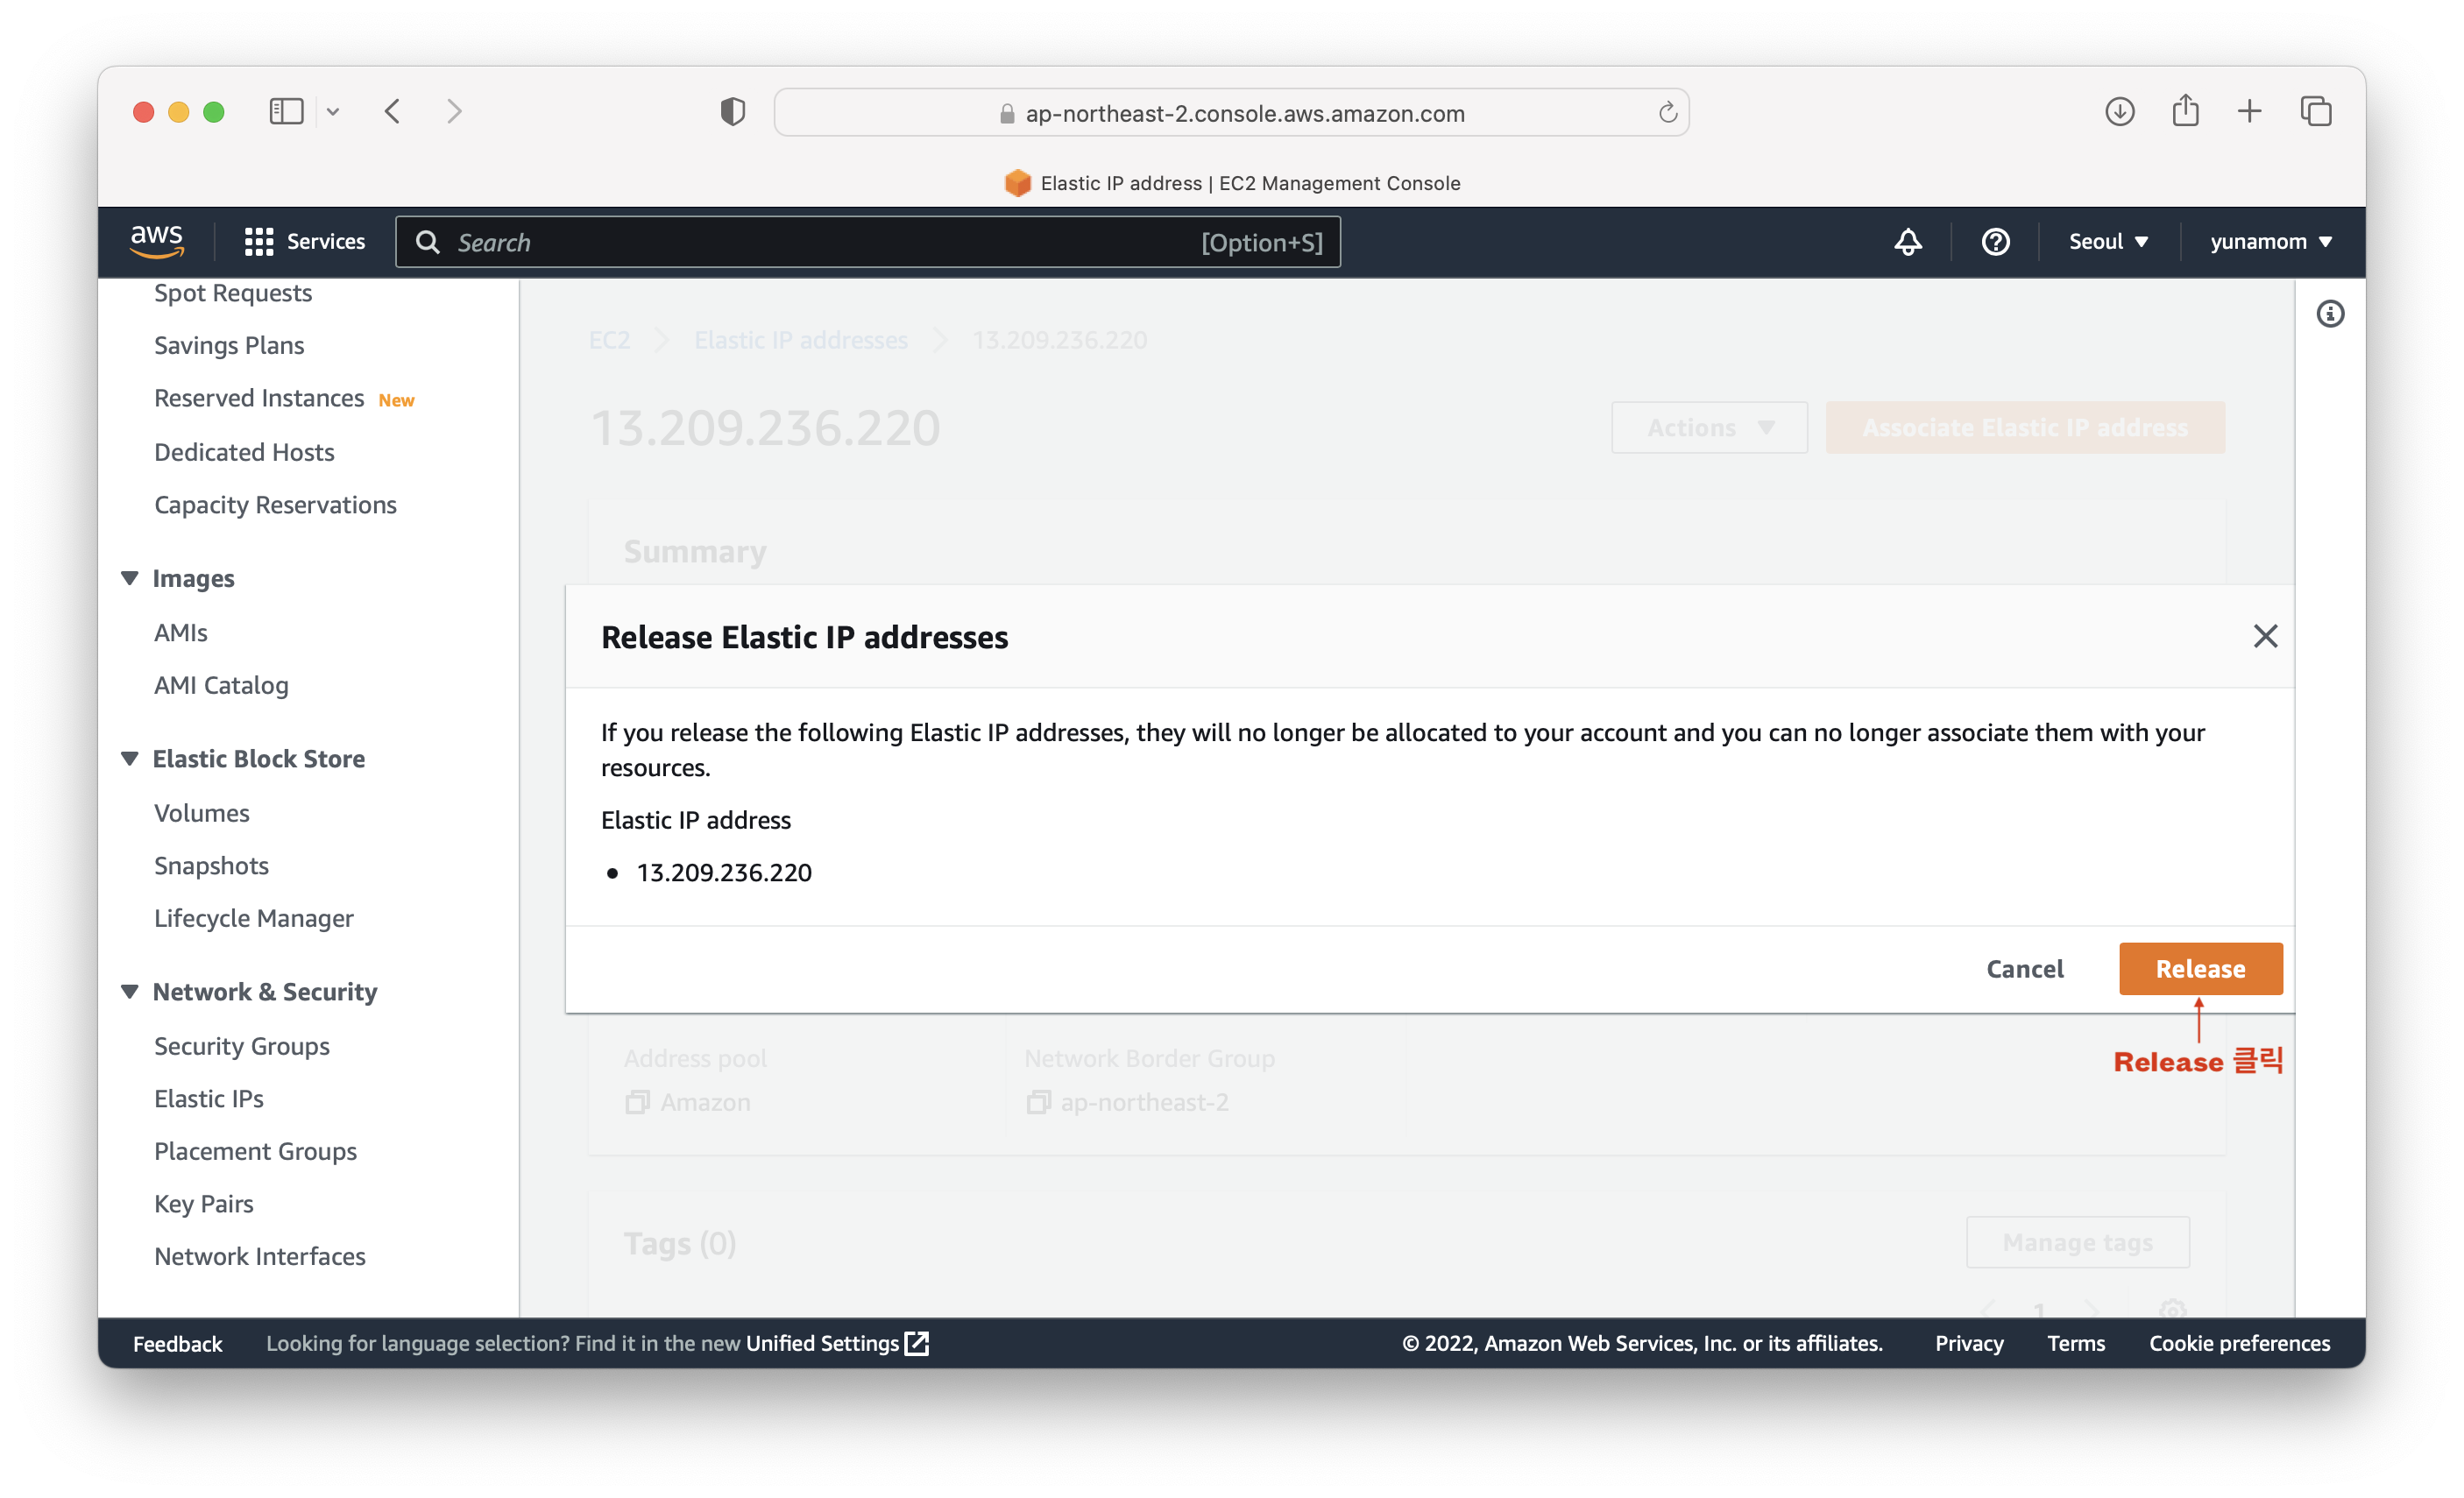This screenshot has width=2464, height=1498.
Task: Open AMI Catalog in sidebar
Action: 221,685
